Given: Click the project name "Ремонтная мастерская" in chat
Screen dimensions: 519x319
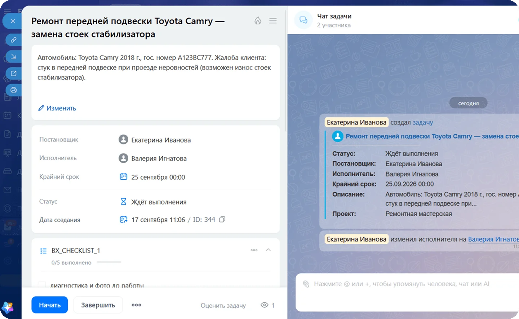Looking at the screenshot, I should pos(418,214).
